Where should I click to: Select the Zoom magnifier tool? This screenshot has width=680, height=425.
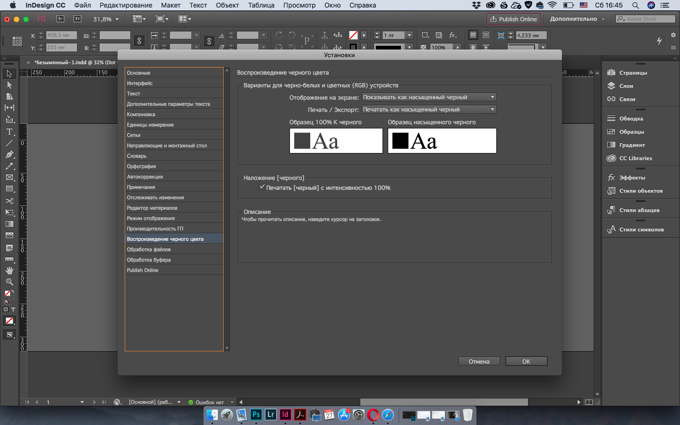[x=9, y=282]
